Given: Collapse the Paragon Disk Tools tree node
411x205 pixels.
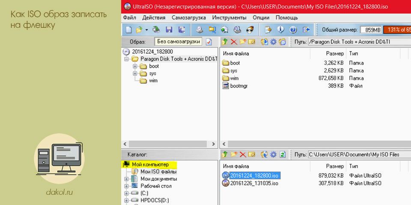Looking at the screenshot, I should [x=127, y=59].
